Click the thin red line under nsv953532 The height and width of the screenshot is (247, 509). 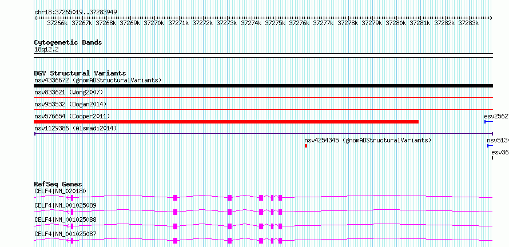coord(263,109)
